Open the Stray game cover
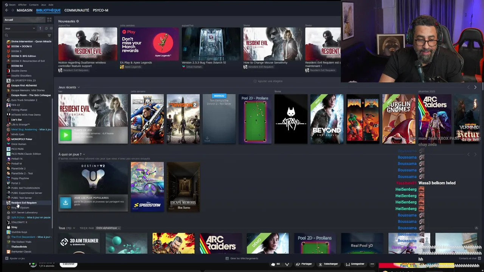484x272 pixels. tap(291, 119)
